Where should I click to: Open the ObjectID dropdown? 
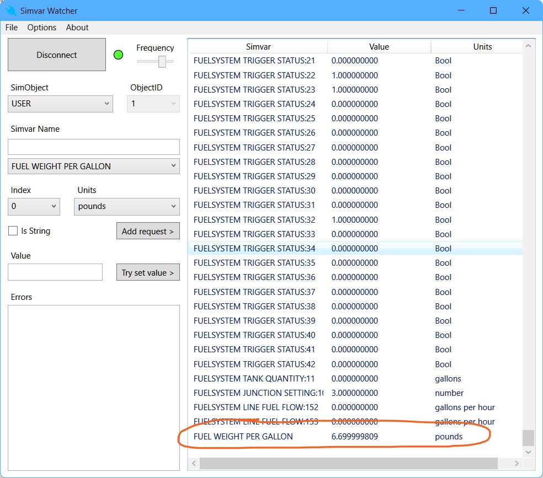coord(153,104)
